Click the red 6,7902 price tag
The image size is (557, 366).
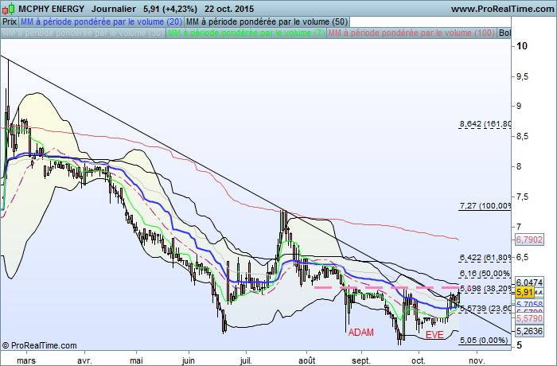click(x=529, y=239)
